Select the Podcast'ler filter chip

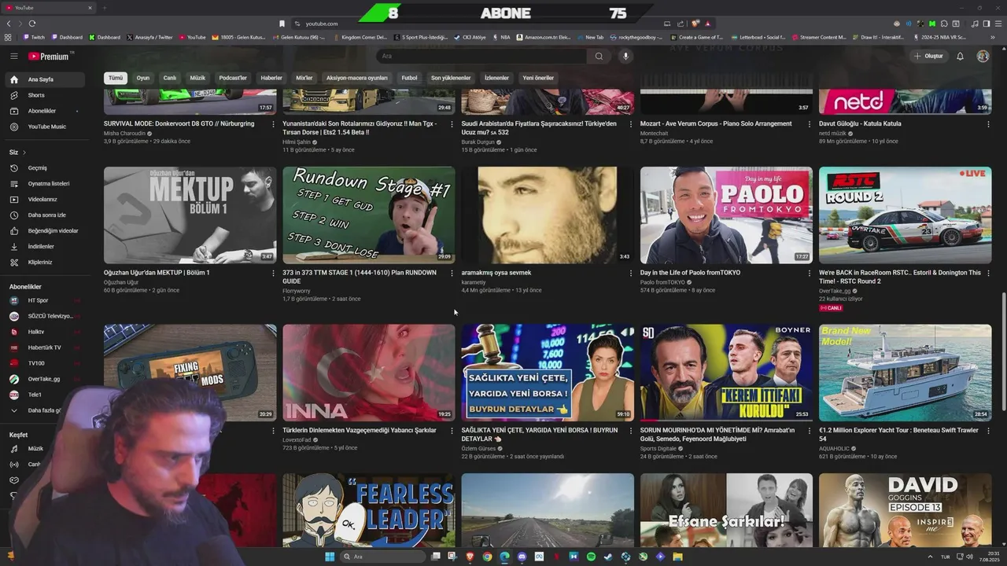tap(233, 78)
